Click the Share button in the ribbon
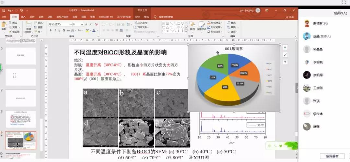350x162 pixels. coord(290,17)
